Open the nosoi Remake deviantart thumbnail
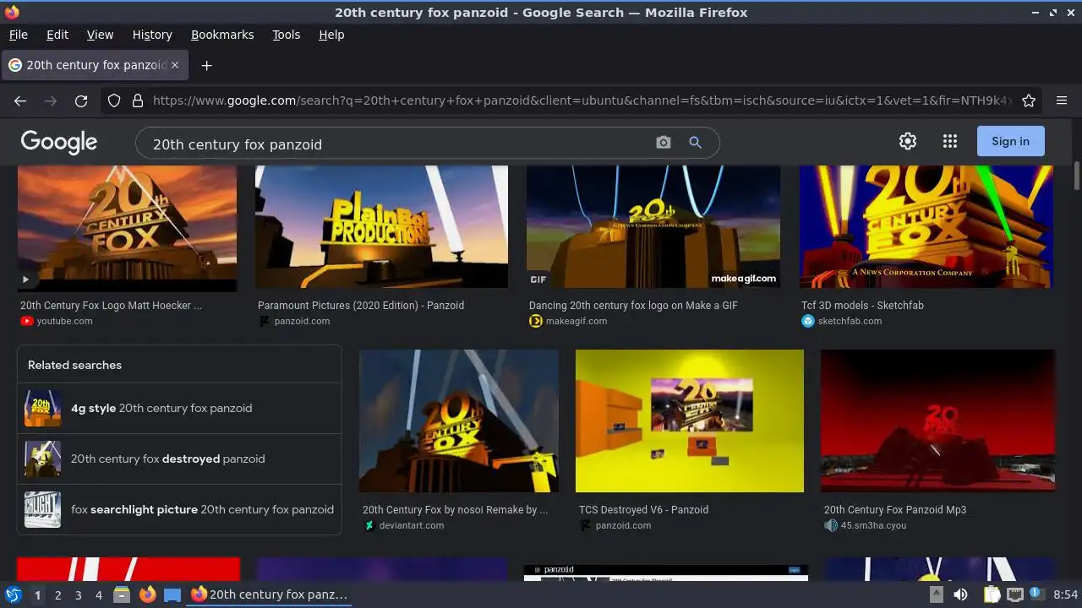Image resolution: width=1082 pixels, height=608 pixels. click(459, 421)
